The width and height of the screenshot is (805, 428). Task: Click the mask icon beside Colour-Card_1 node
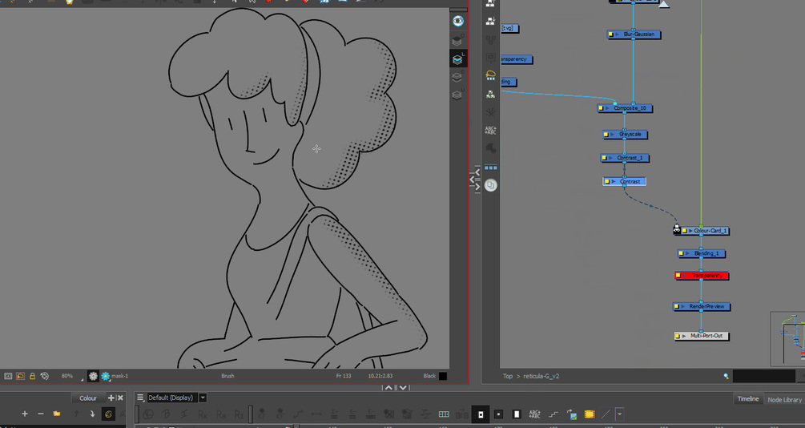point(677,230)
